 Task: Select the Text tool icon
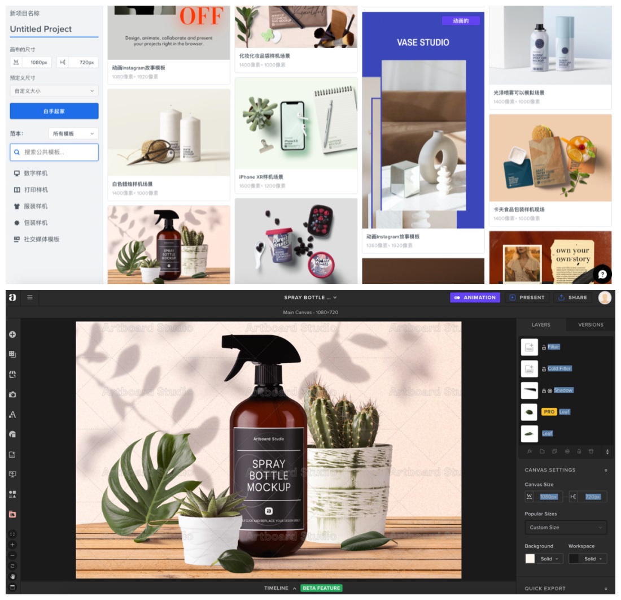[12, 415]
